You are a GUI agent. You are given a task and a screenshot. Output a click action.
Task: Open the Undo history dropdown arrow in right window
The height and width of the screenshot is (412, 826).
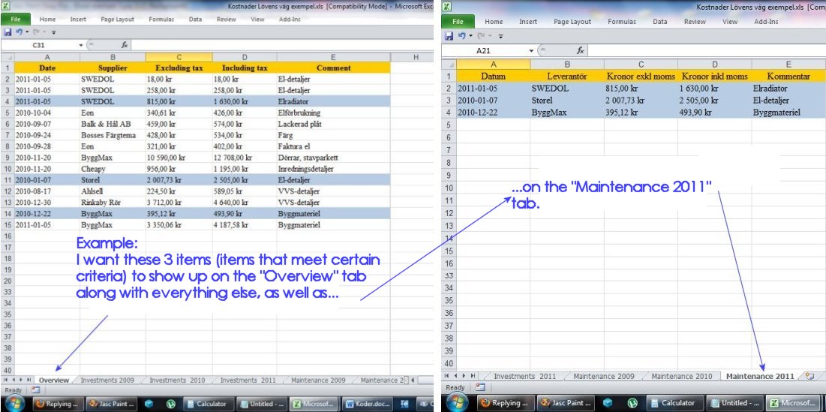tap(470, 35)
